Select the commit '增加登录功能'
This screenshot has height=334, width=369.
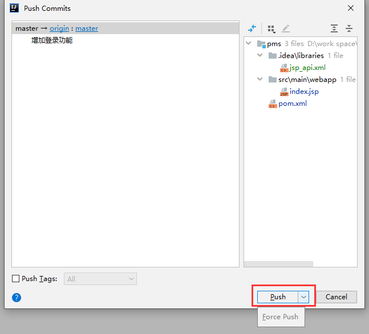52,40
